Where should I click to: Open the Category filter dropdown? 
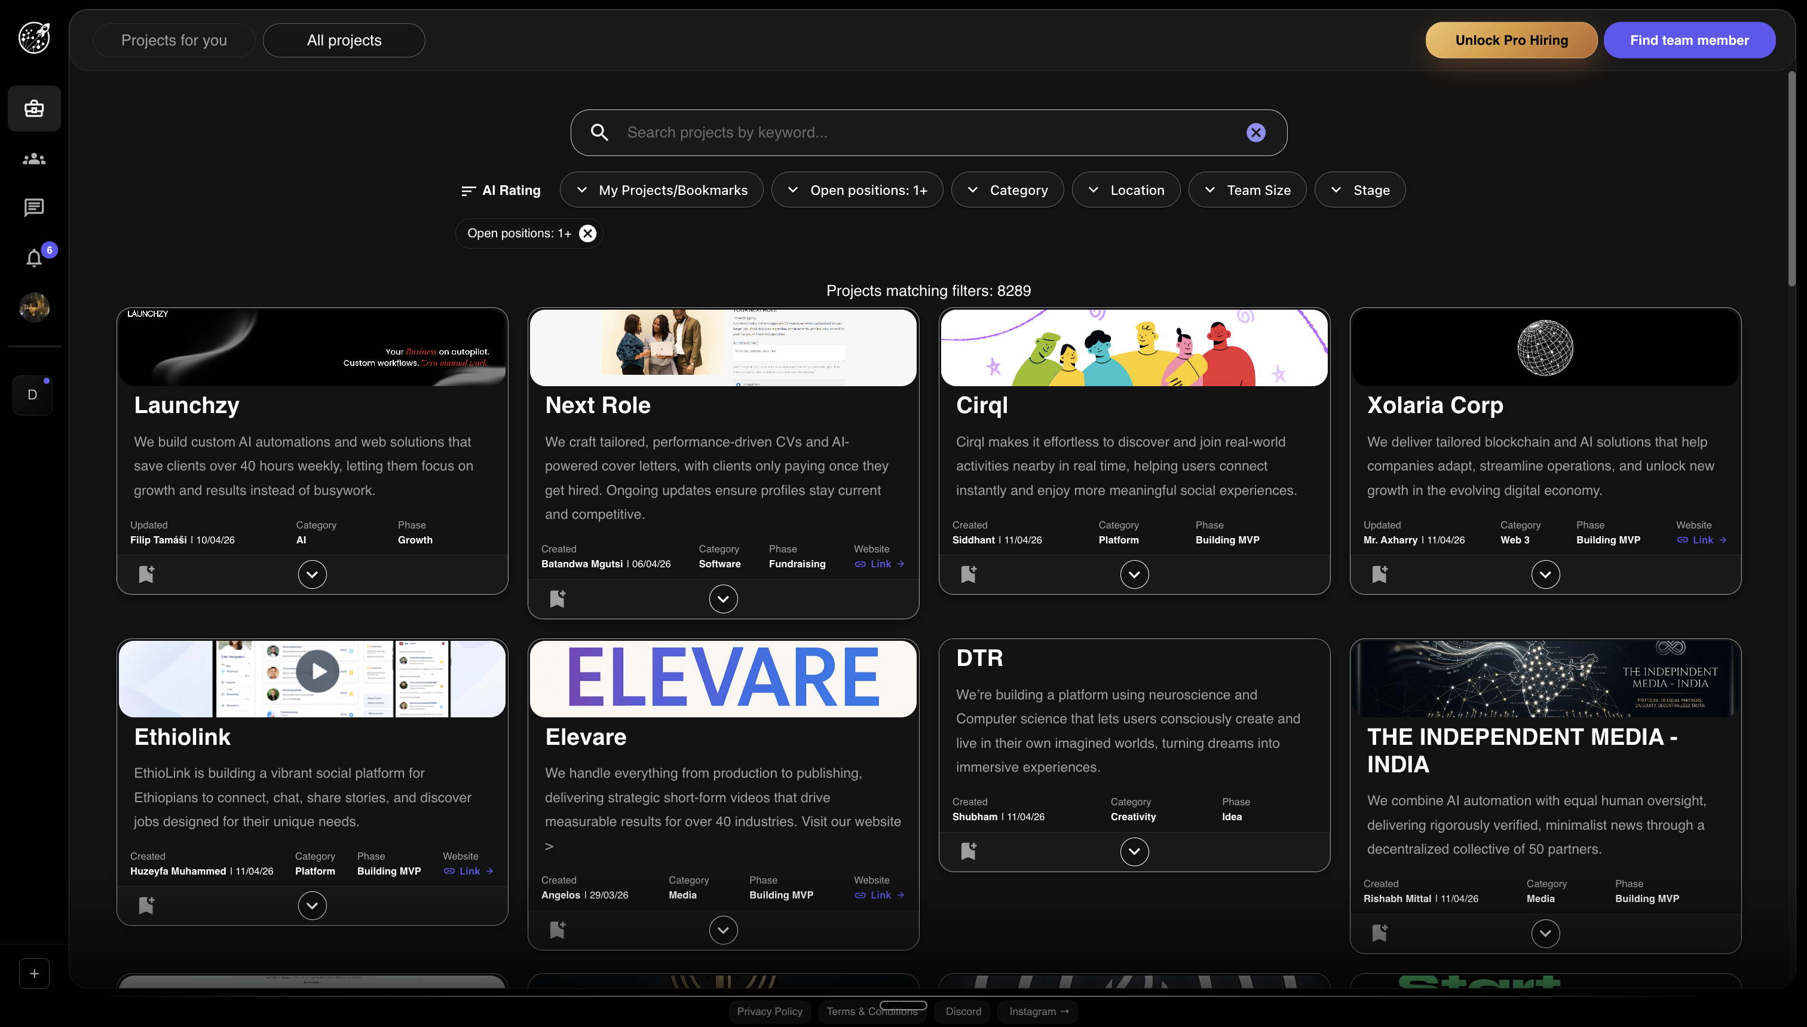tap(1007, 189)
